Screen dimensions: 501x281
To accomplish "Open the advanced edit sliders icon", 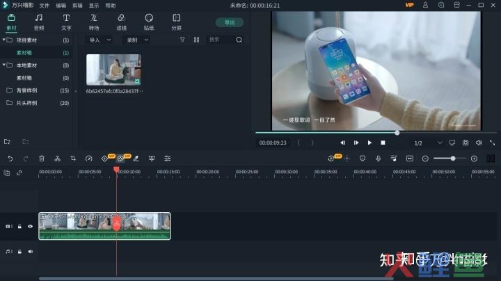I will 168,159.
